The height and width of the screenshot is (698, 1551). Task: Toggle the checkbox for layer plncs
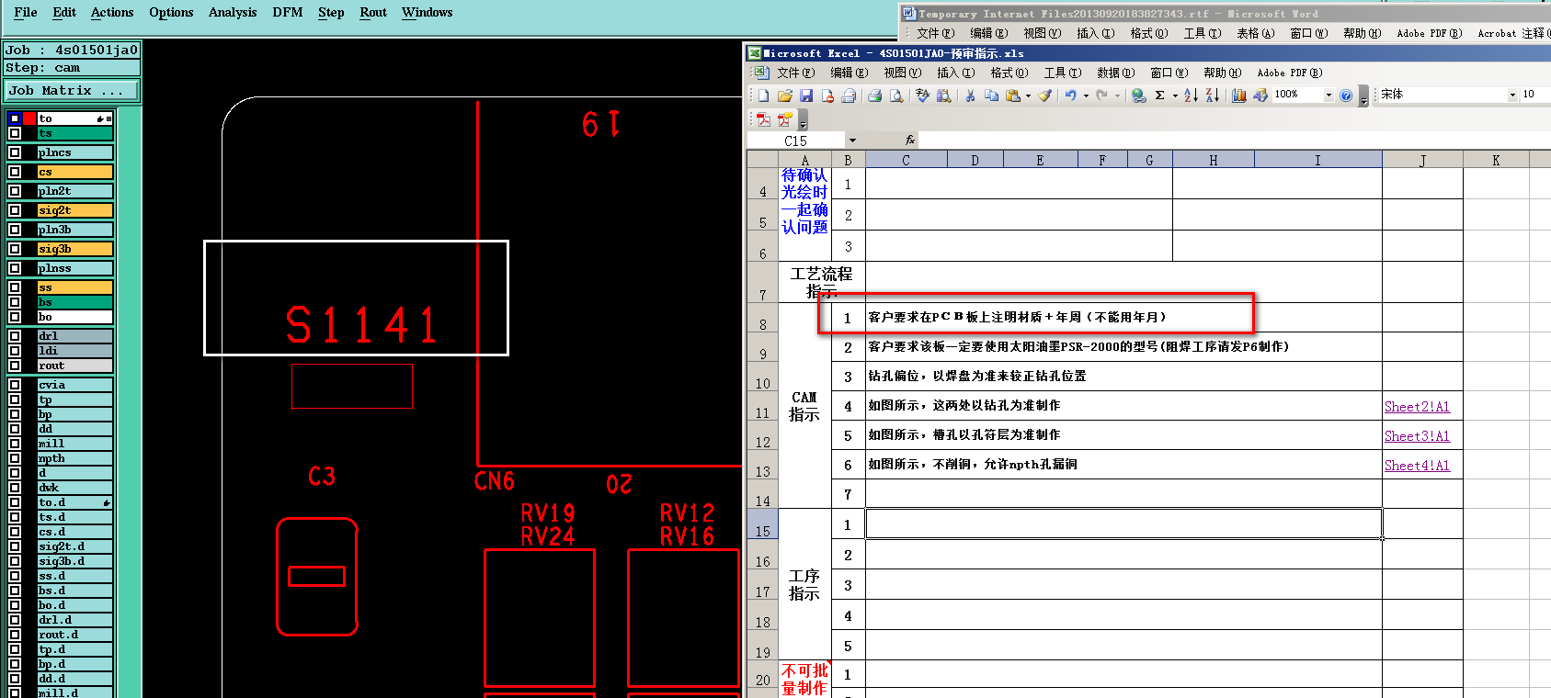[15, 152]
